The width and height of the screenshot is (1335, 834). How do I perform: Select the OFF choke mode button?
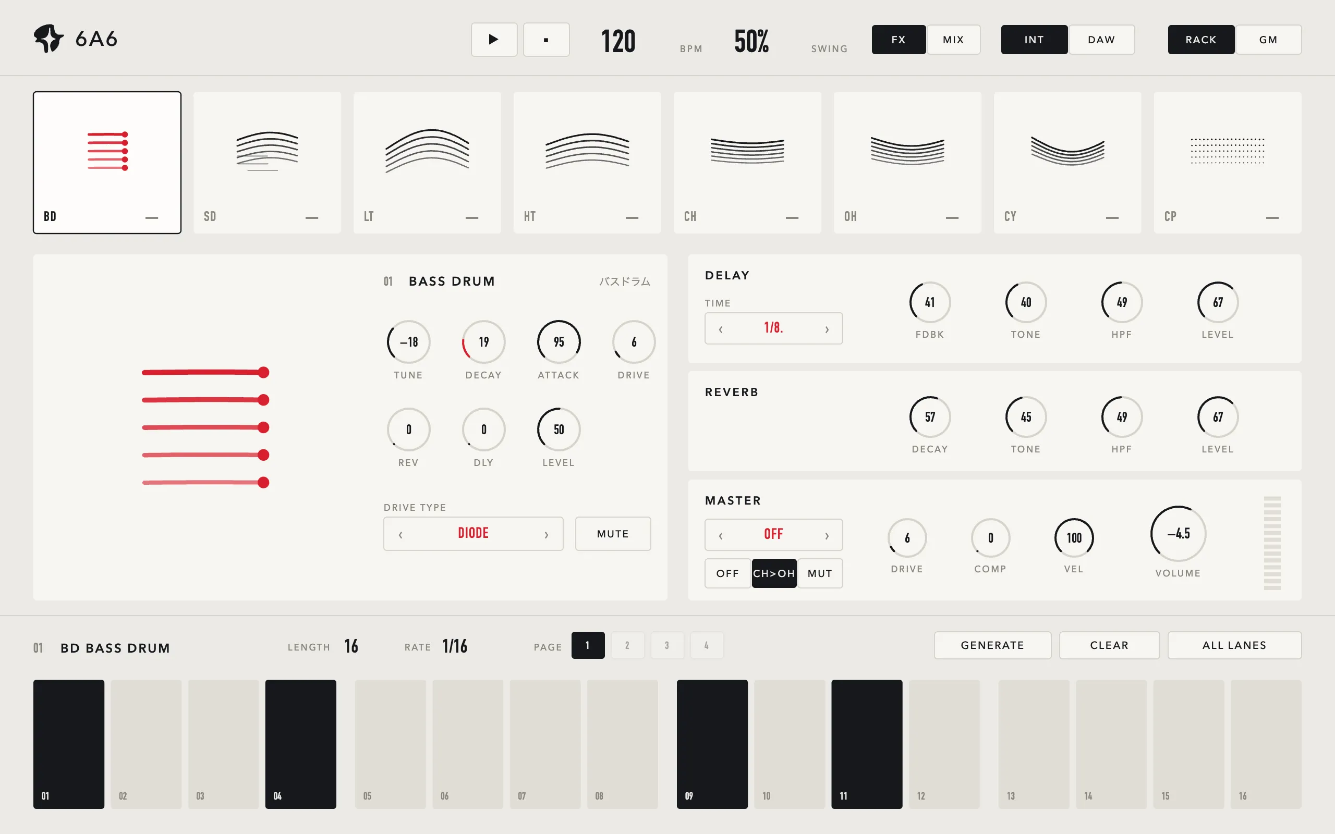click(727, 574)
